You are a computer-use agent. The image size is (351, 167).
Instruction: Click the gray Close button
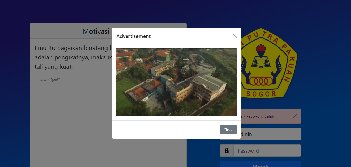(228, 130)
